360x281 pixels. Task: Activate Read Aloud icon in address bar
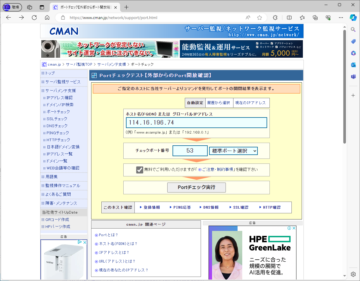click(x=248, y=18)
